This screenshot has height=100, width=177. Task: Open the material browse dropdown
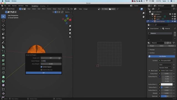[x=149, y=43]
